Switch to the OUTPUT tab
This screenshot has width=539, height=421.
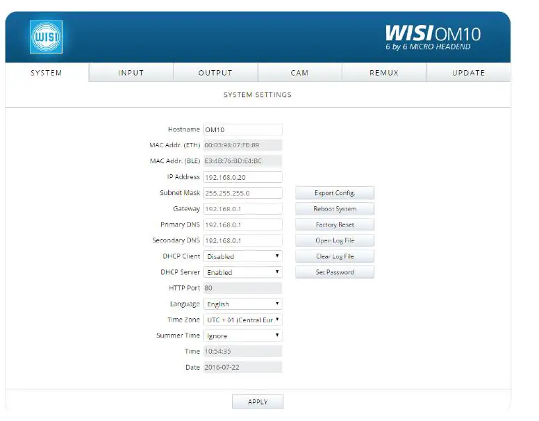tap(215, 72)
